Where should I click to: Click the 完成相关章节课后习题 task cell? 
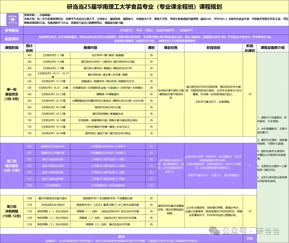coord(171,94)
